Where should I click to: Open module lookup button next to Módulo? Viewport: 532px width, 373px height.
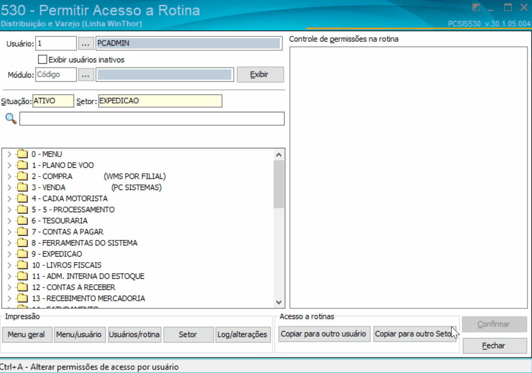click(86, 74)
